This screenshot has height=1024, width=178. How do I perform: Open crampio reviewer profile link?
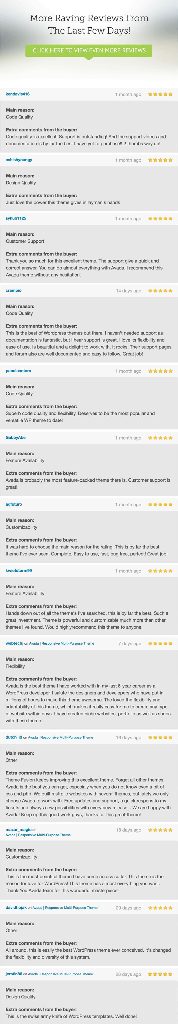pyautogui.click(x=14, y=290)
